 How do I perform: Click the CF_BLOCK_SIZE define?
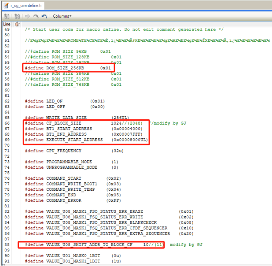84,123
